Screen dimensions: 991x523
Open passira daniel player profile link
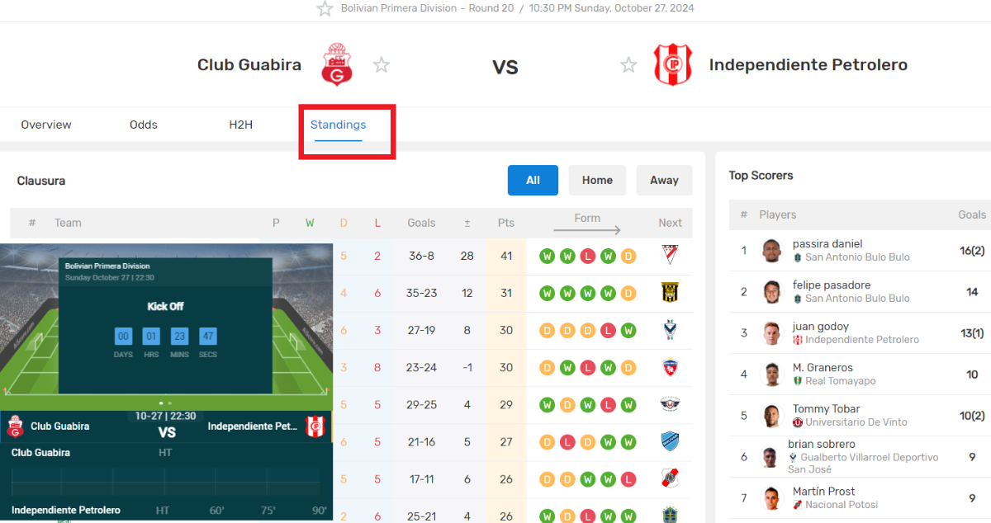pyautogui.click(x=827, y=243)
